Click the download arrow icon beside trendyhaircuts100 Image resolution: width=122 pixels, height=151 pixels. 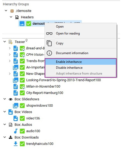tap(16, 144)
